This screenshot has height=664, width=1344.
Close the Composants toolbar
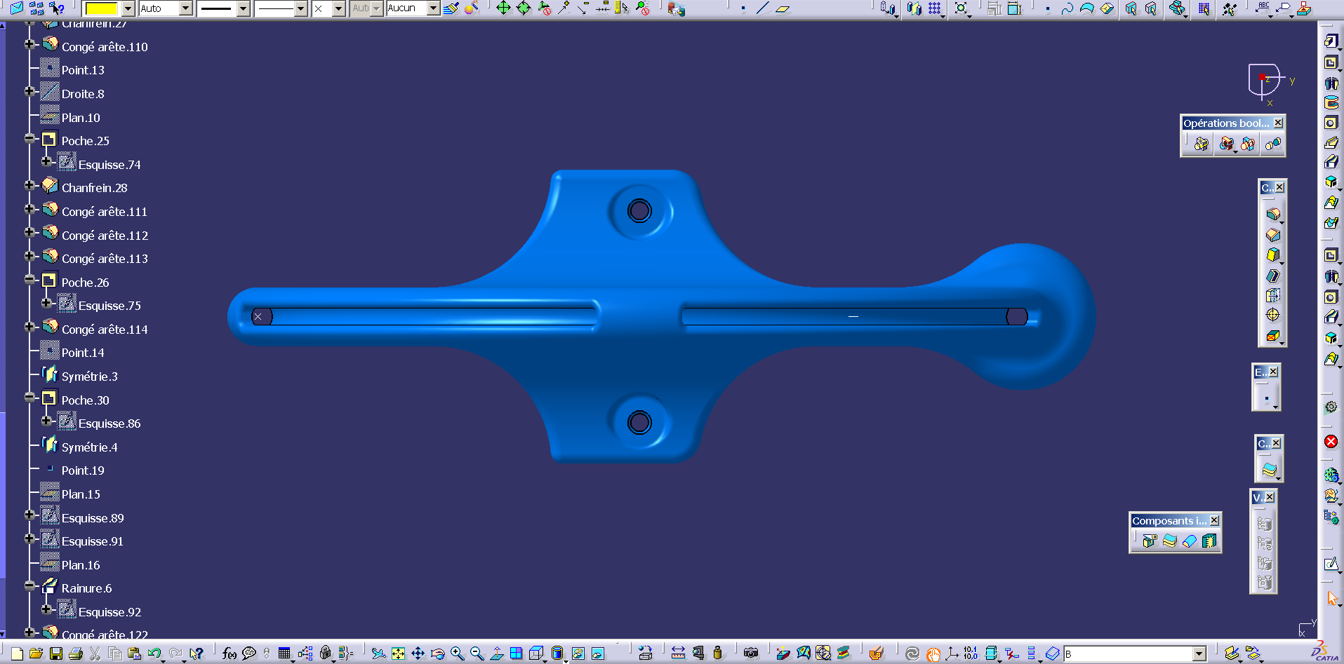[x=1214, y=520]
